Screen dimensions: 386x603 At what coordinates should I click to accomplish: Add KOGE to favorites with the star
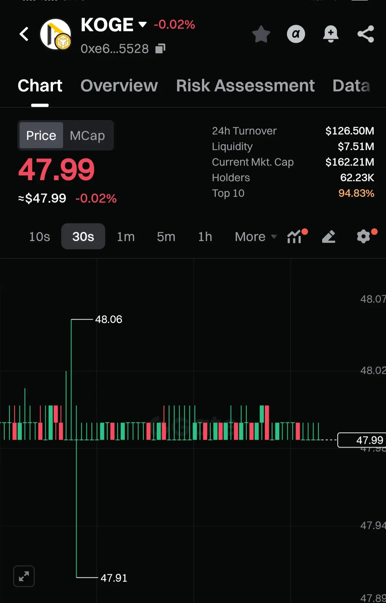pos(261,34)
